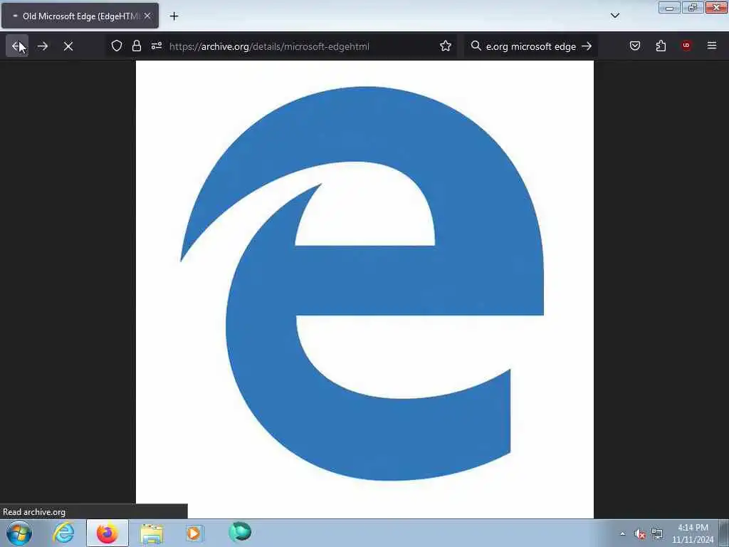The width and height of the screenshot is (729, 547).
Task: Go back to the previous page
Action: (x=17, y=46)
